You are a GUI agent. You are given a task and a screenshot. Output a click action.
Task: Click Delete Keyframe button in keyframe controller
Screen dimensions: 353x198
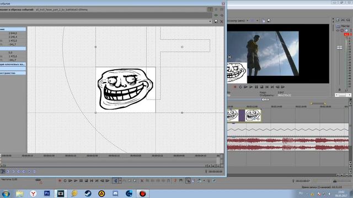[x=34, y=171]
